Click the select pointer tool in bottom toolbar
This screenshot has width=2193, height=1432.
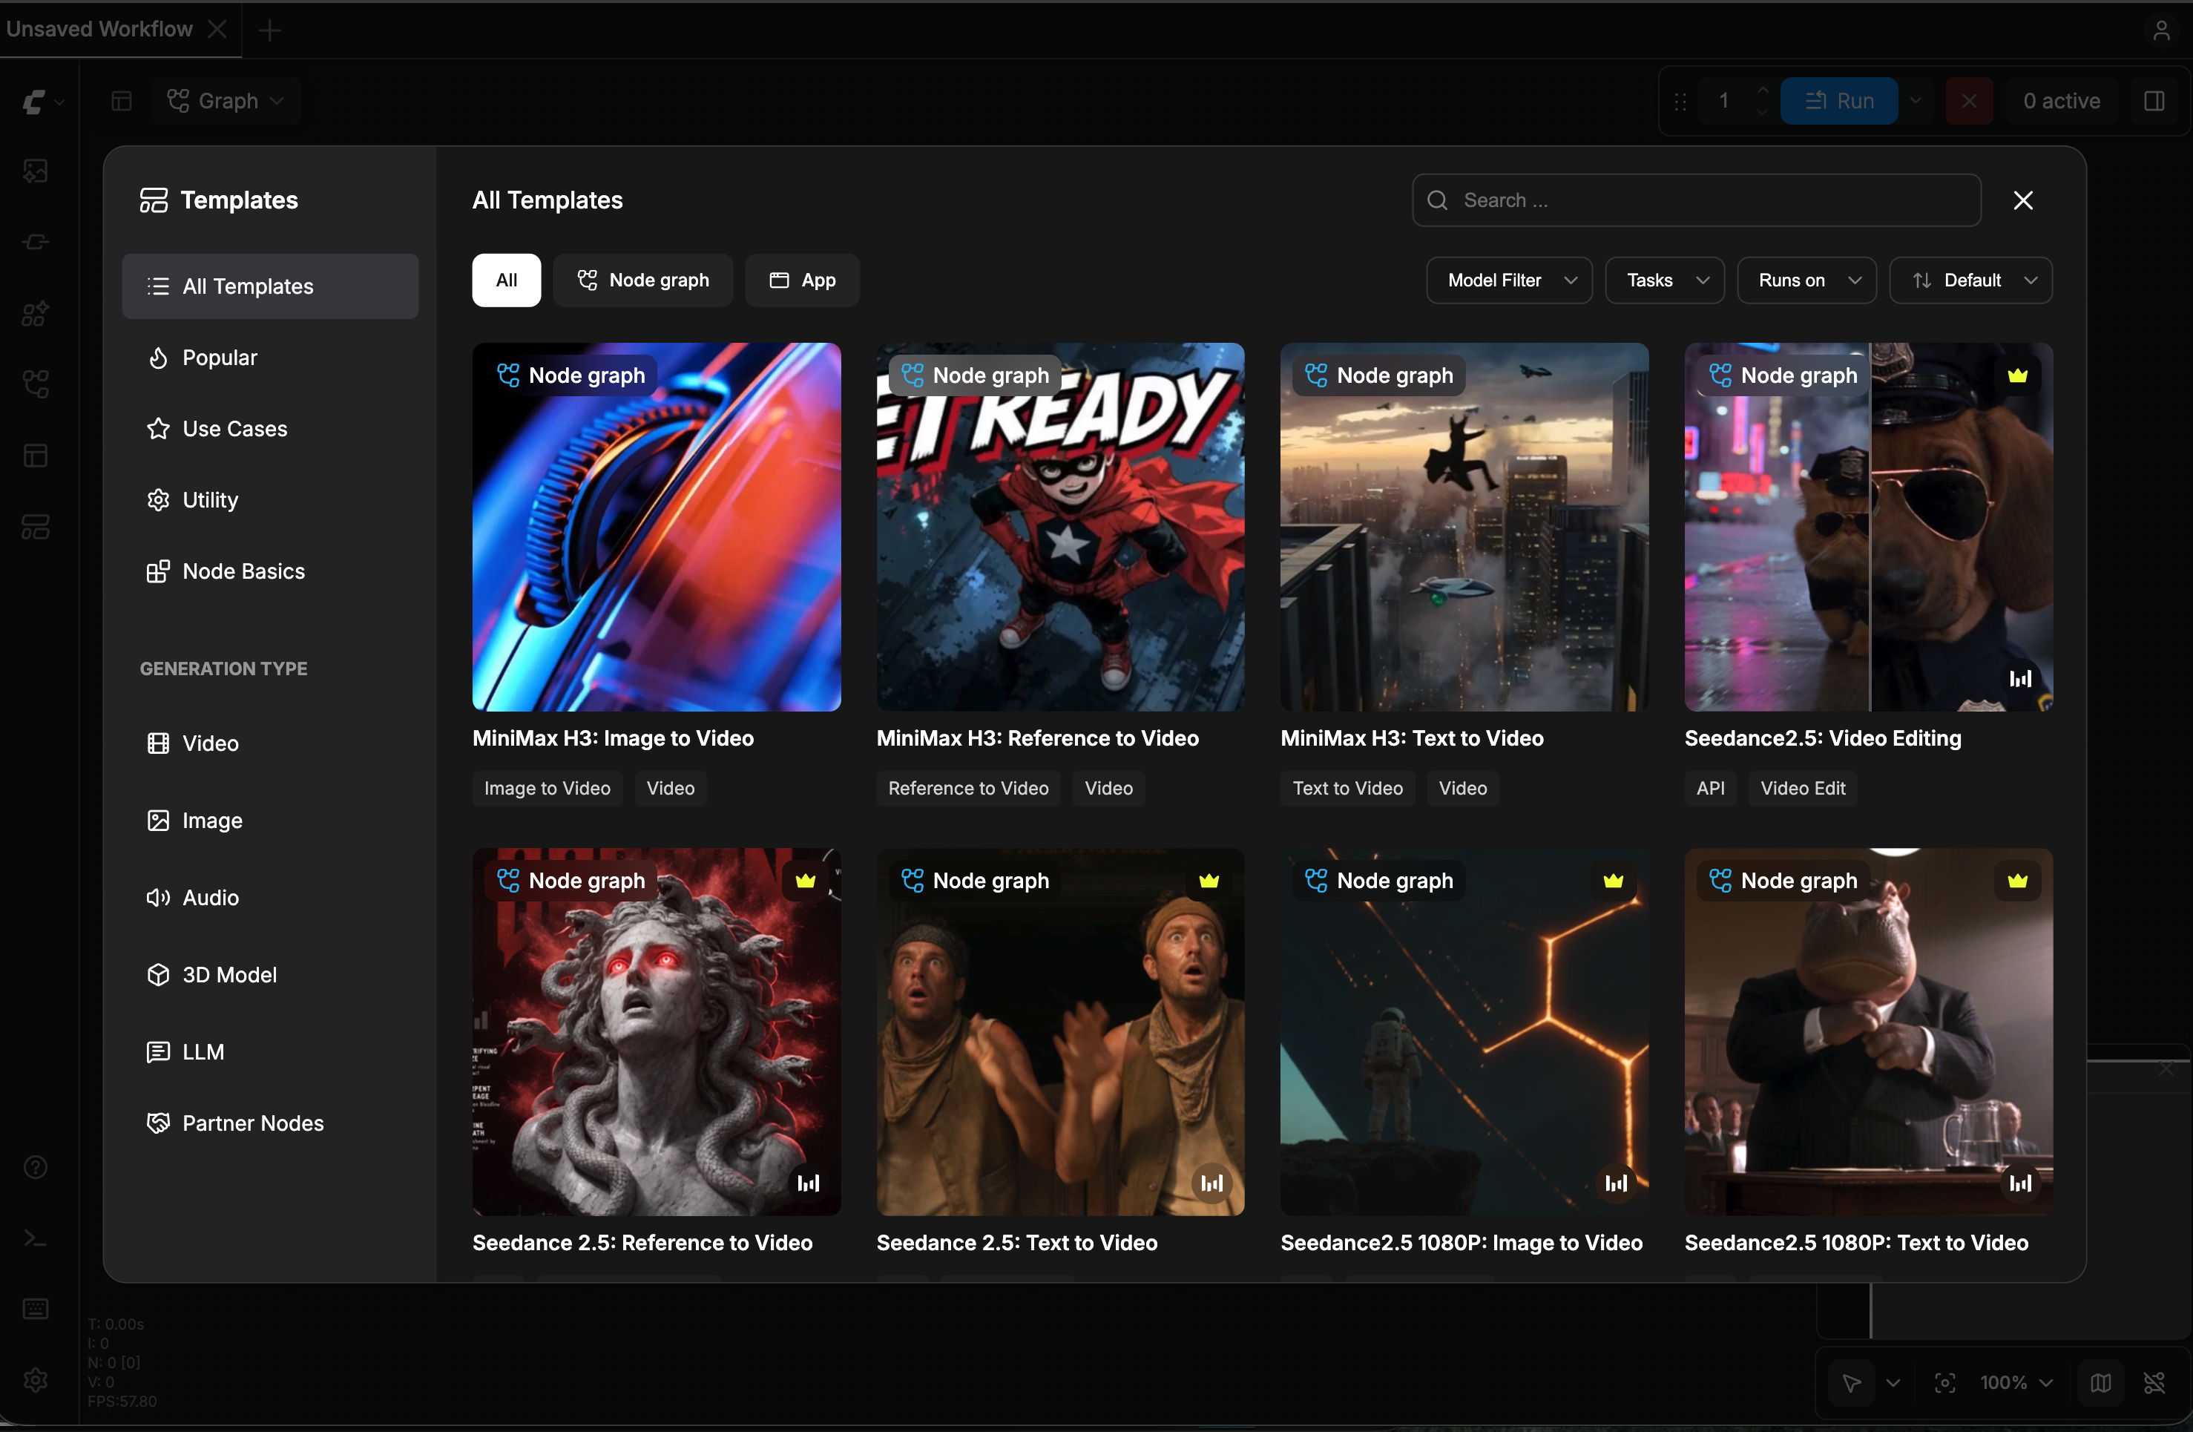click(1851, 1383)
